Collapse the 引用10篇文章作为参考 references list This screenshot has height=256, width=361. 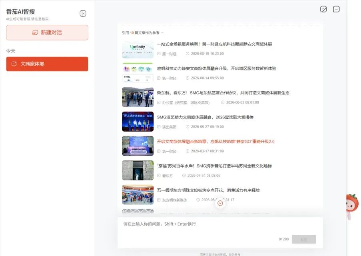point(162,33)
